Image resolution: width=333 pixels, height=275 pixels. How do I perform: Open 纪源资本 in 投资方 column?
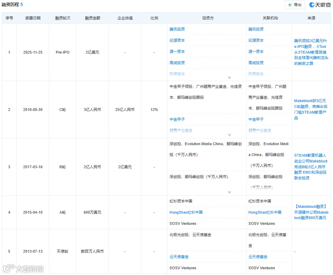pyautogui.click(x=177, y=40)
